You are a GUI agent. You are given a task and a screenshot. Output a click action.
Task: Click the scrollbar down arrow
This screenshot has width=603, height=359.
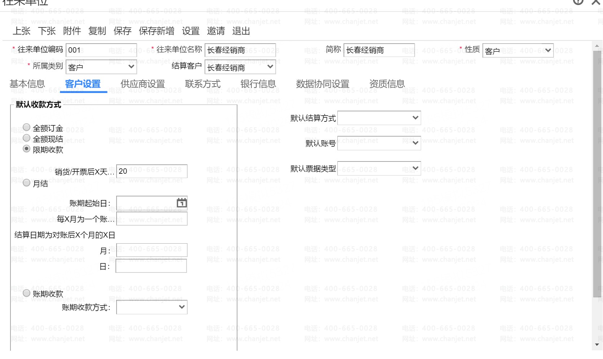point(597,345)
